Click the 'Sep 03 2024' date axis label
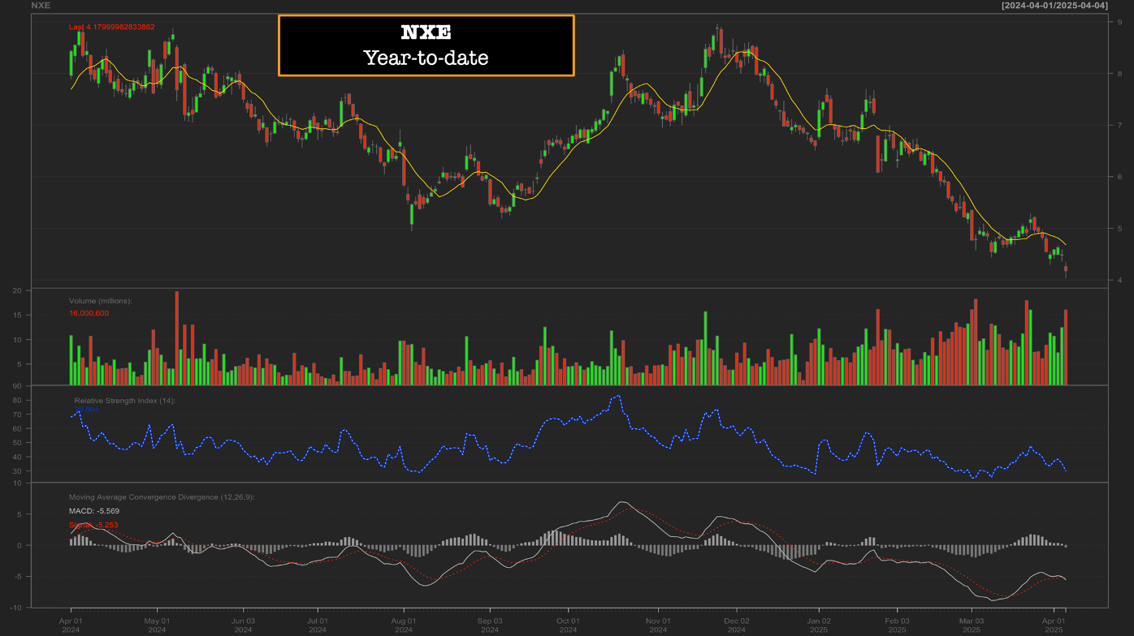1134x636 pixels. (x=490, y=625)
